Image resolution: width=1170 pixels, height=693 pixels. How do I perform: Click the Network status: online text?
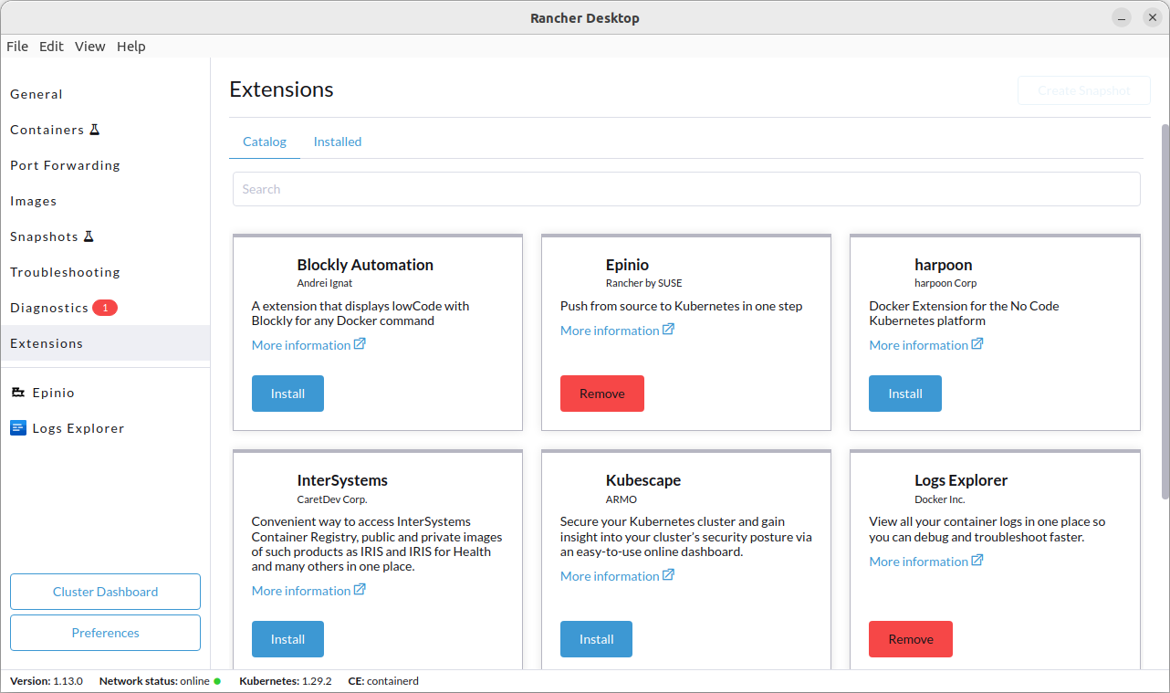[154, 681]
